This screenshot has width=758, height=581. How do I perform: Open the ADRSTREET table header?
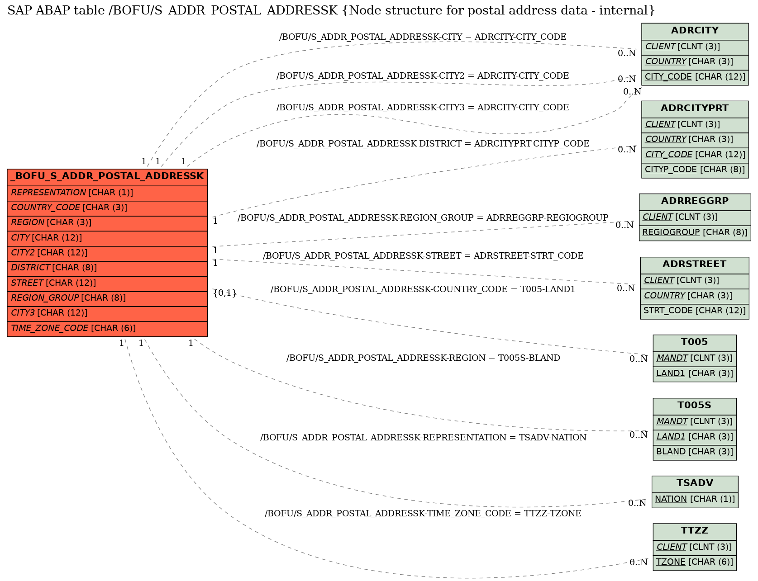click(x=695, y=265)
